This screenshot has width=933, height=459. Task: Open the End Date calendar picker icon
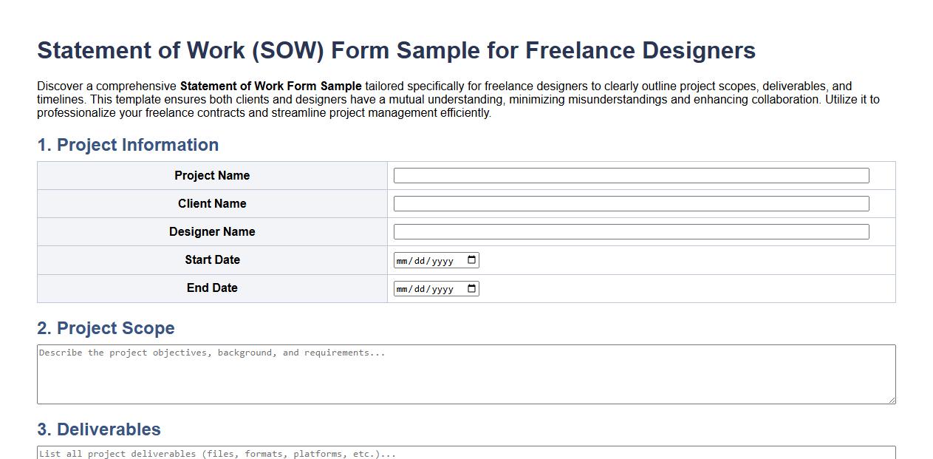click(x=472, y=288)
